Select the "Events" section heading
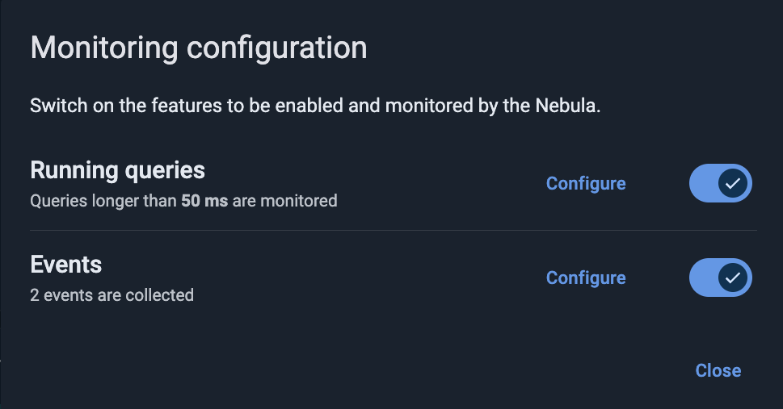This screenshot has height=409, width=783. 66,265
